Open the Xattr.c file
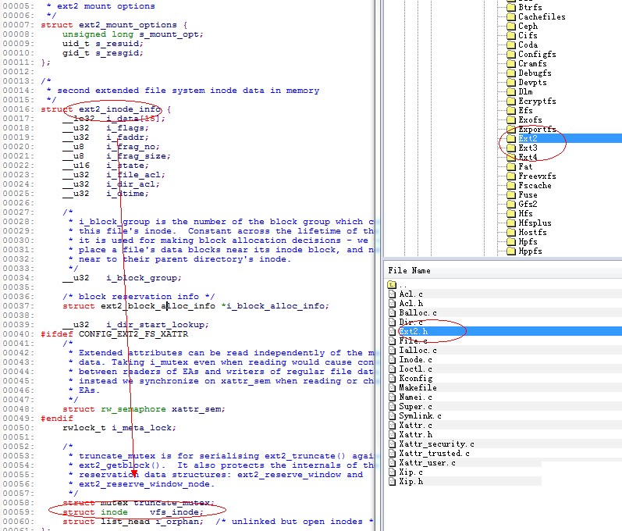Viewport: 622px width, 531px height. pyautogui.click(x=415, y=425)
